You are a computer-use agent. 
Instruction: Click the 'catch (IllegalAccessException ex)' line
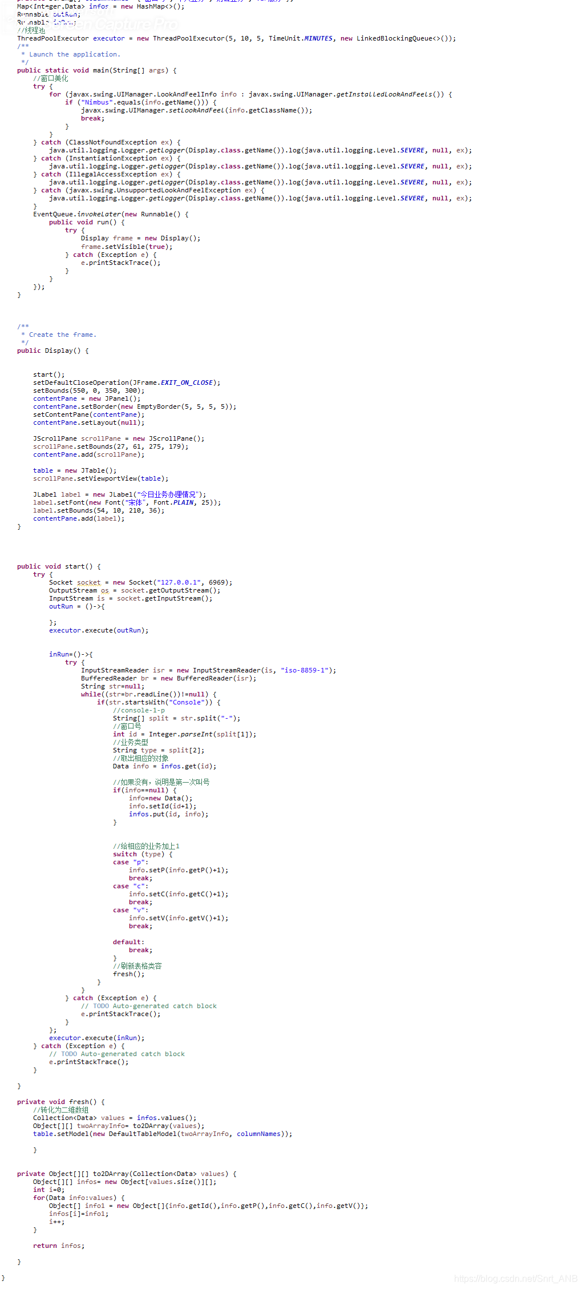(107, 174)
